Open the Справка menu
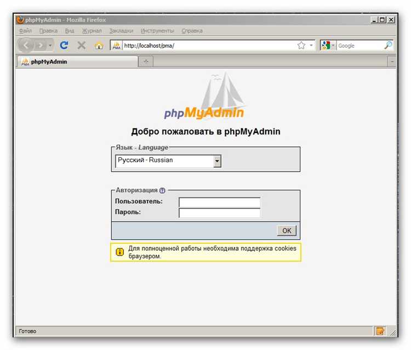Screen dimensions: 411x350 pyautogui.click(x=192, y=31)
